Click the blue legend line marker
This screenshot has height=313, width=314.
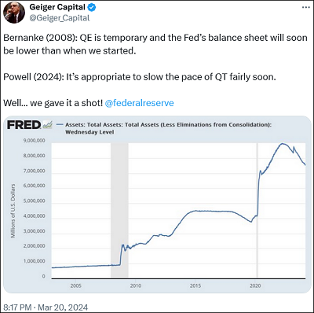[60, 125]
